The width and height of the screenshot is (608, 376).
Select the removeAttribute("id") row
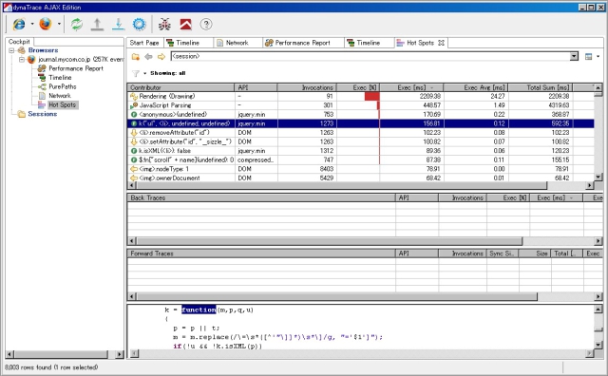[361, 133]
